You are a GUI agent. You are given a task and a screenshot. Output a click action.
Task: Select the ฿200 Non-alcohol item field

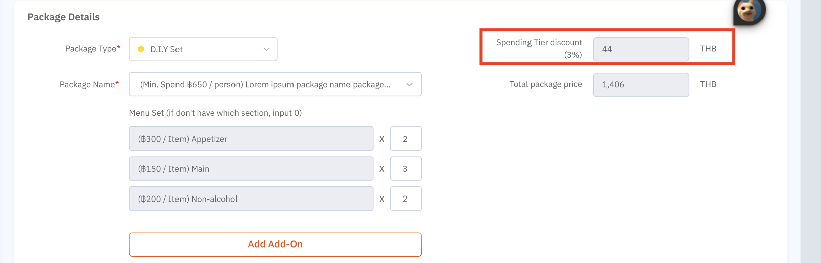click(x=251, y=199)
